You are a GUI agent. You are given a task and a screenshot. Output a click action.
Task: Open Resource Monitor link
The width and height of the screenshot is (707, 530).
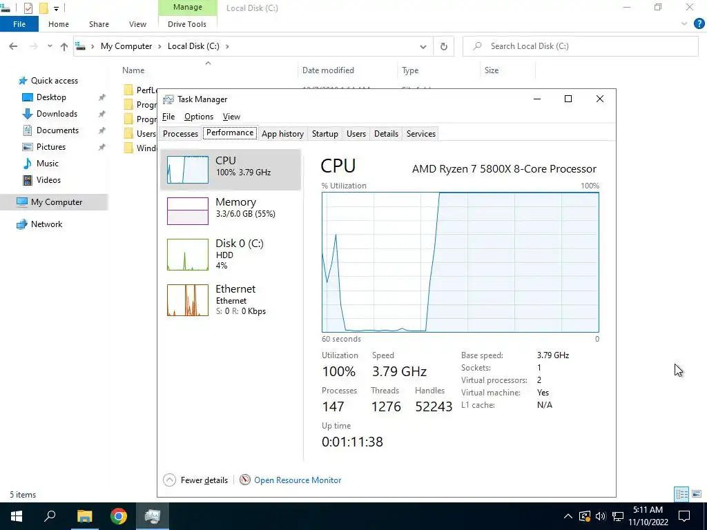coord(298,480)
